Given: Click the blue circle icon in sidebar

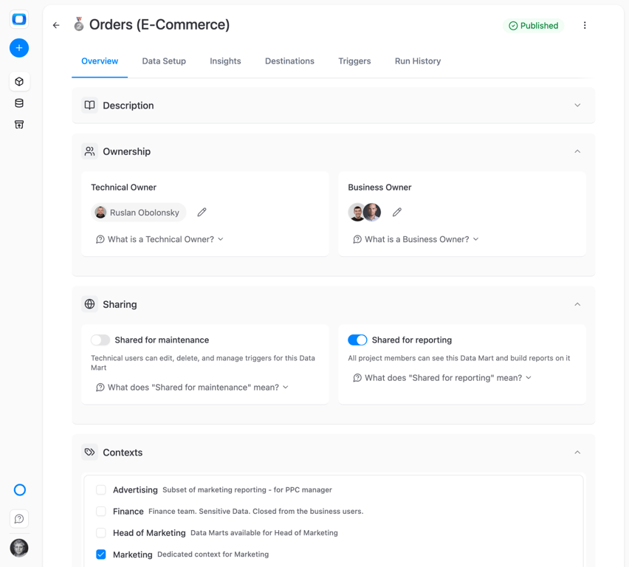Looking at the screenshot, I should (x=20, y=490).
